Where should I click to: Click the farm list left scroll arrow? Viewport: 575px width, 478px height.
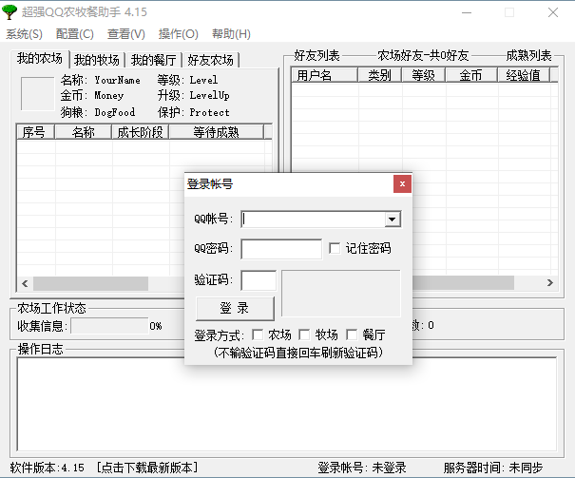(25, 283)
